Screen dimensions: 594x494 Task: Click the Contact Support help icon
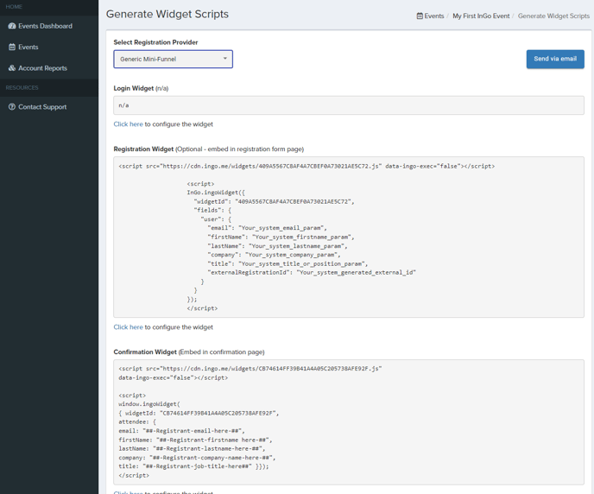pyautogui.click(x=12, y=107)
